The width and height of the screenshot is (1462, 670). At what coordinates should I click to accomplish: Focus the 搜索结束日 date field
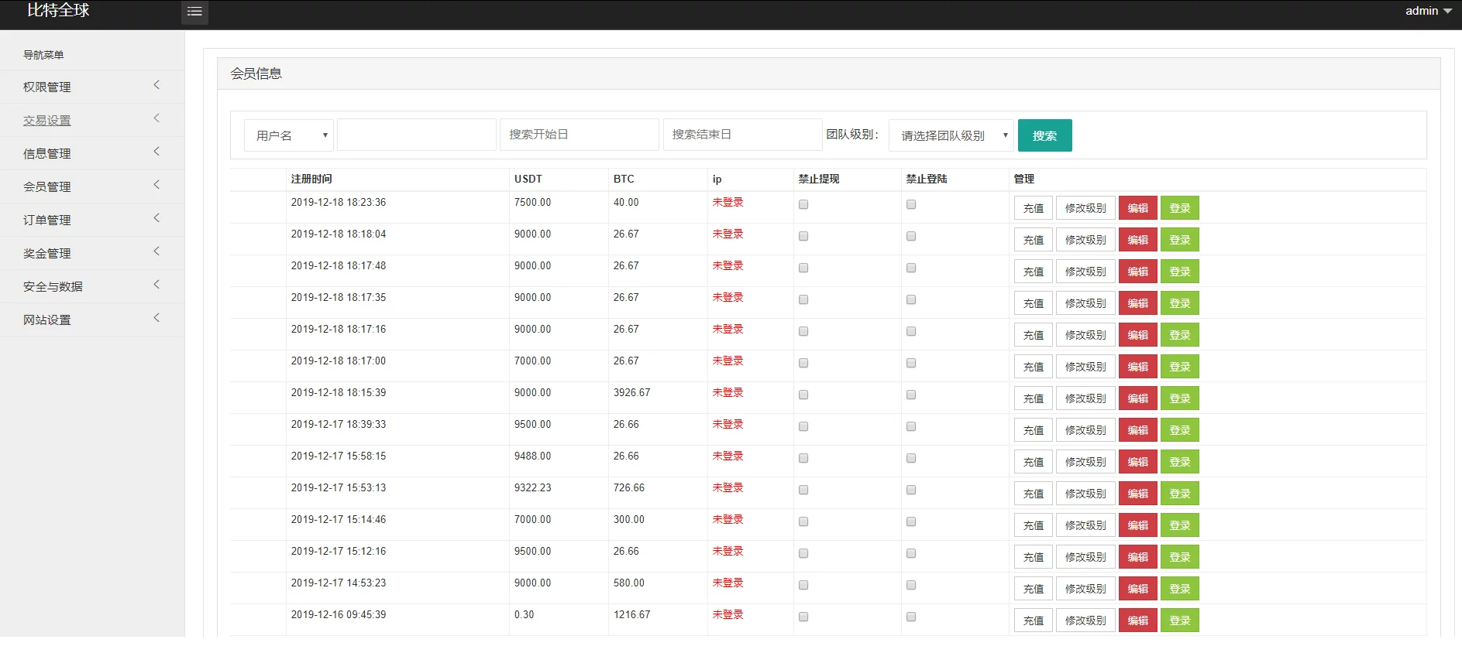tap(742, 135)
